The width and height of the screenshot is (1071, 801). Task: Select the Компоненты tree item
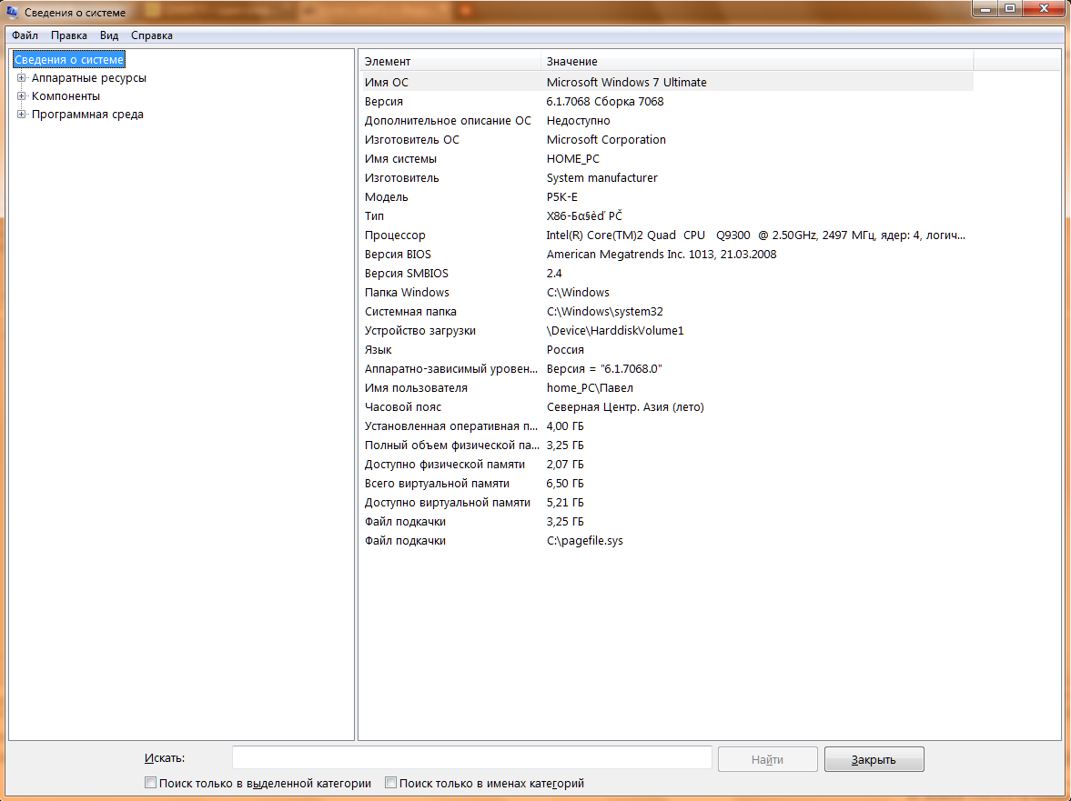click(x=66, y=96)
